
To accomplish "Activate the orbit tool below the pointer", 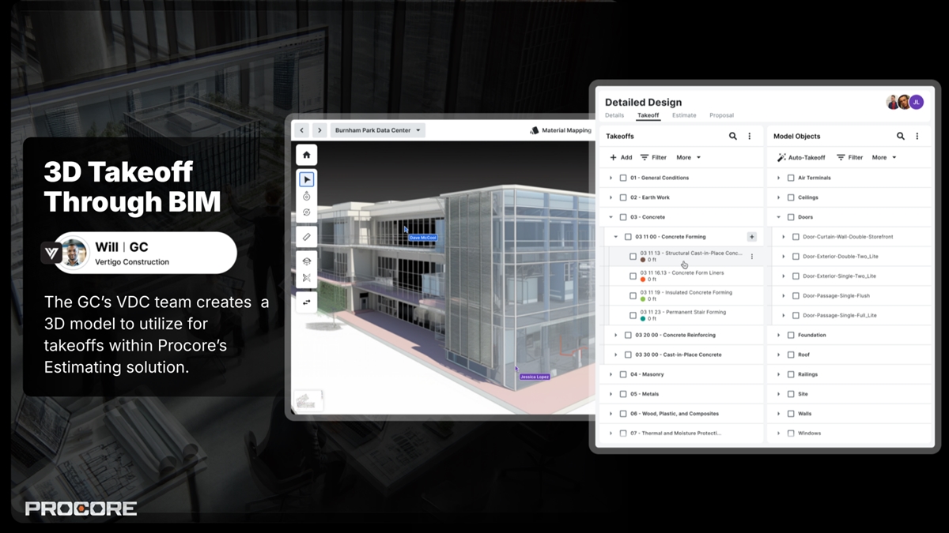I will point(307,196).
